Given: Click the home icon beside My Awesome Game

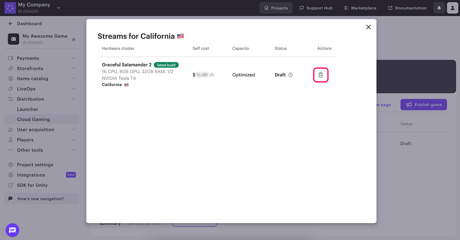Looking at the screenshot, I should coord(74,39).
